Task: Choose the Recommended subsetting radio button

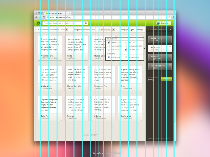Action: (x=126, y=57)
